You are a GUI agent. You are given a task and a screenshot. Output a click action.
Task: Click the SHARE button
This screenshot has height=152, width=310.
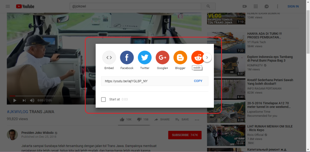(x=162, y=120)
